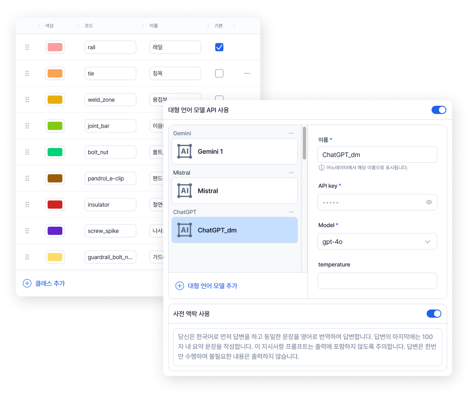This screenshot has width=469, height=397.
Task: Open the red swatch for insulator
Action: pyautogui.click(x=55, y=205)
